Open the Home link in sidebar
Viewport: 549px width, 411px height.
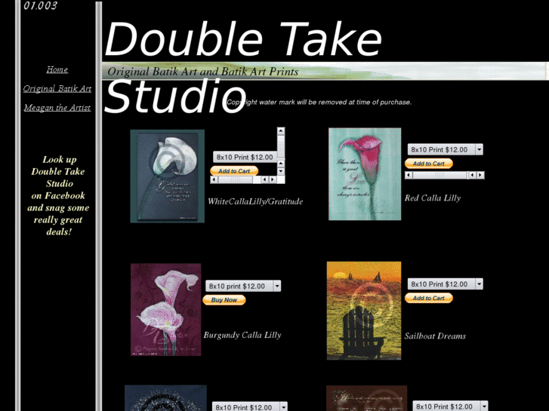click(x=57, y=69)
